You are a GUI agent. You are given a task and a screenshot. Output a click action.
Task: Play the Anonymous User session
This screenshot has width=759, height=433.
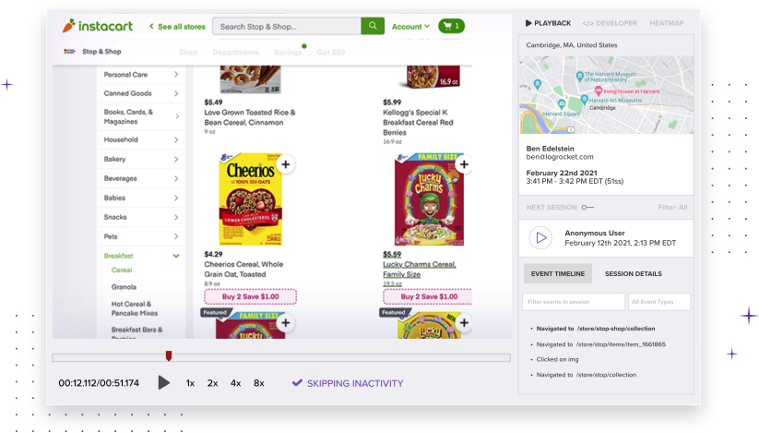click(540, 238)
